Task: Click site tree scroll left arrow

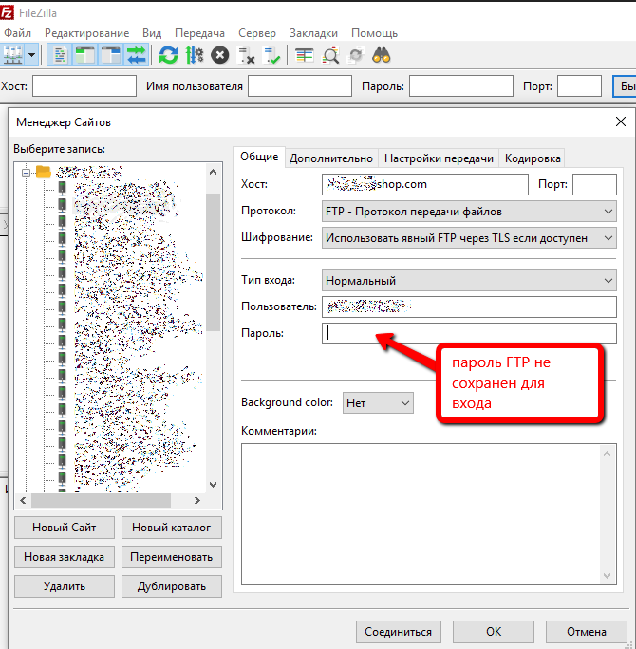Action: click(x=23, y=500)
